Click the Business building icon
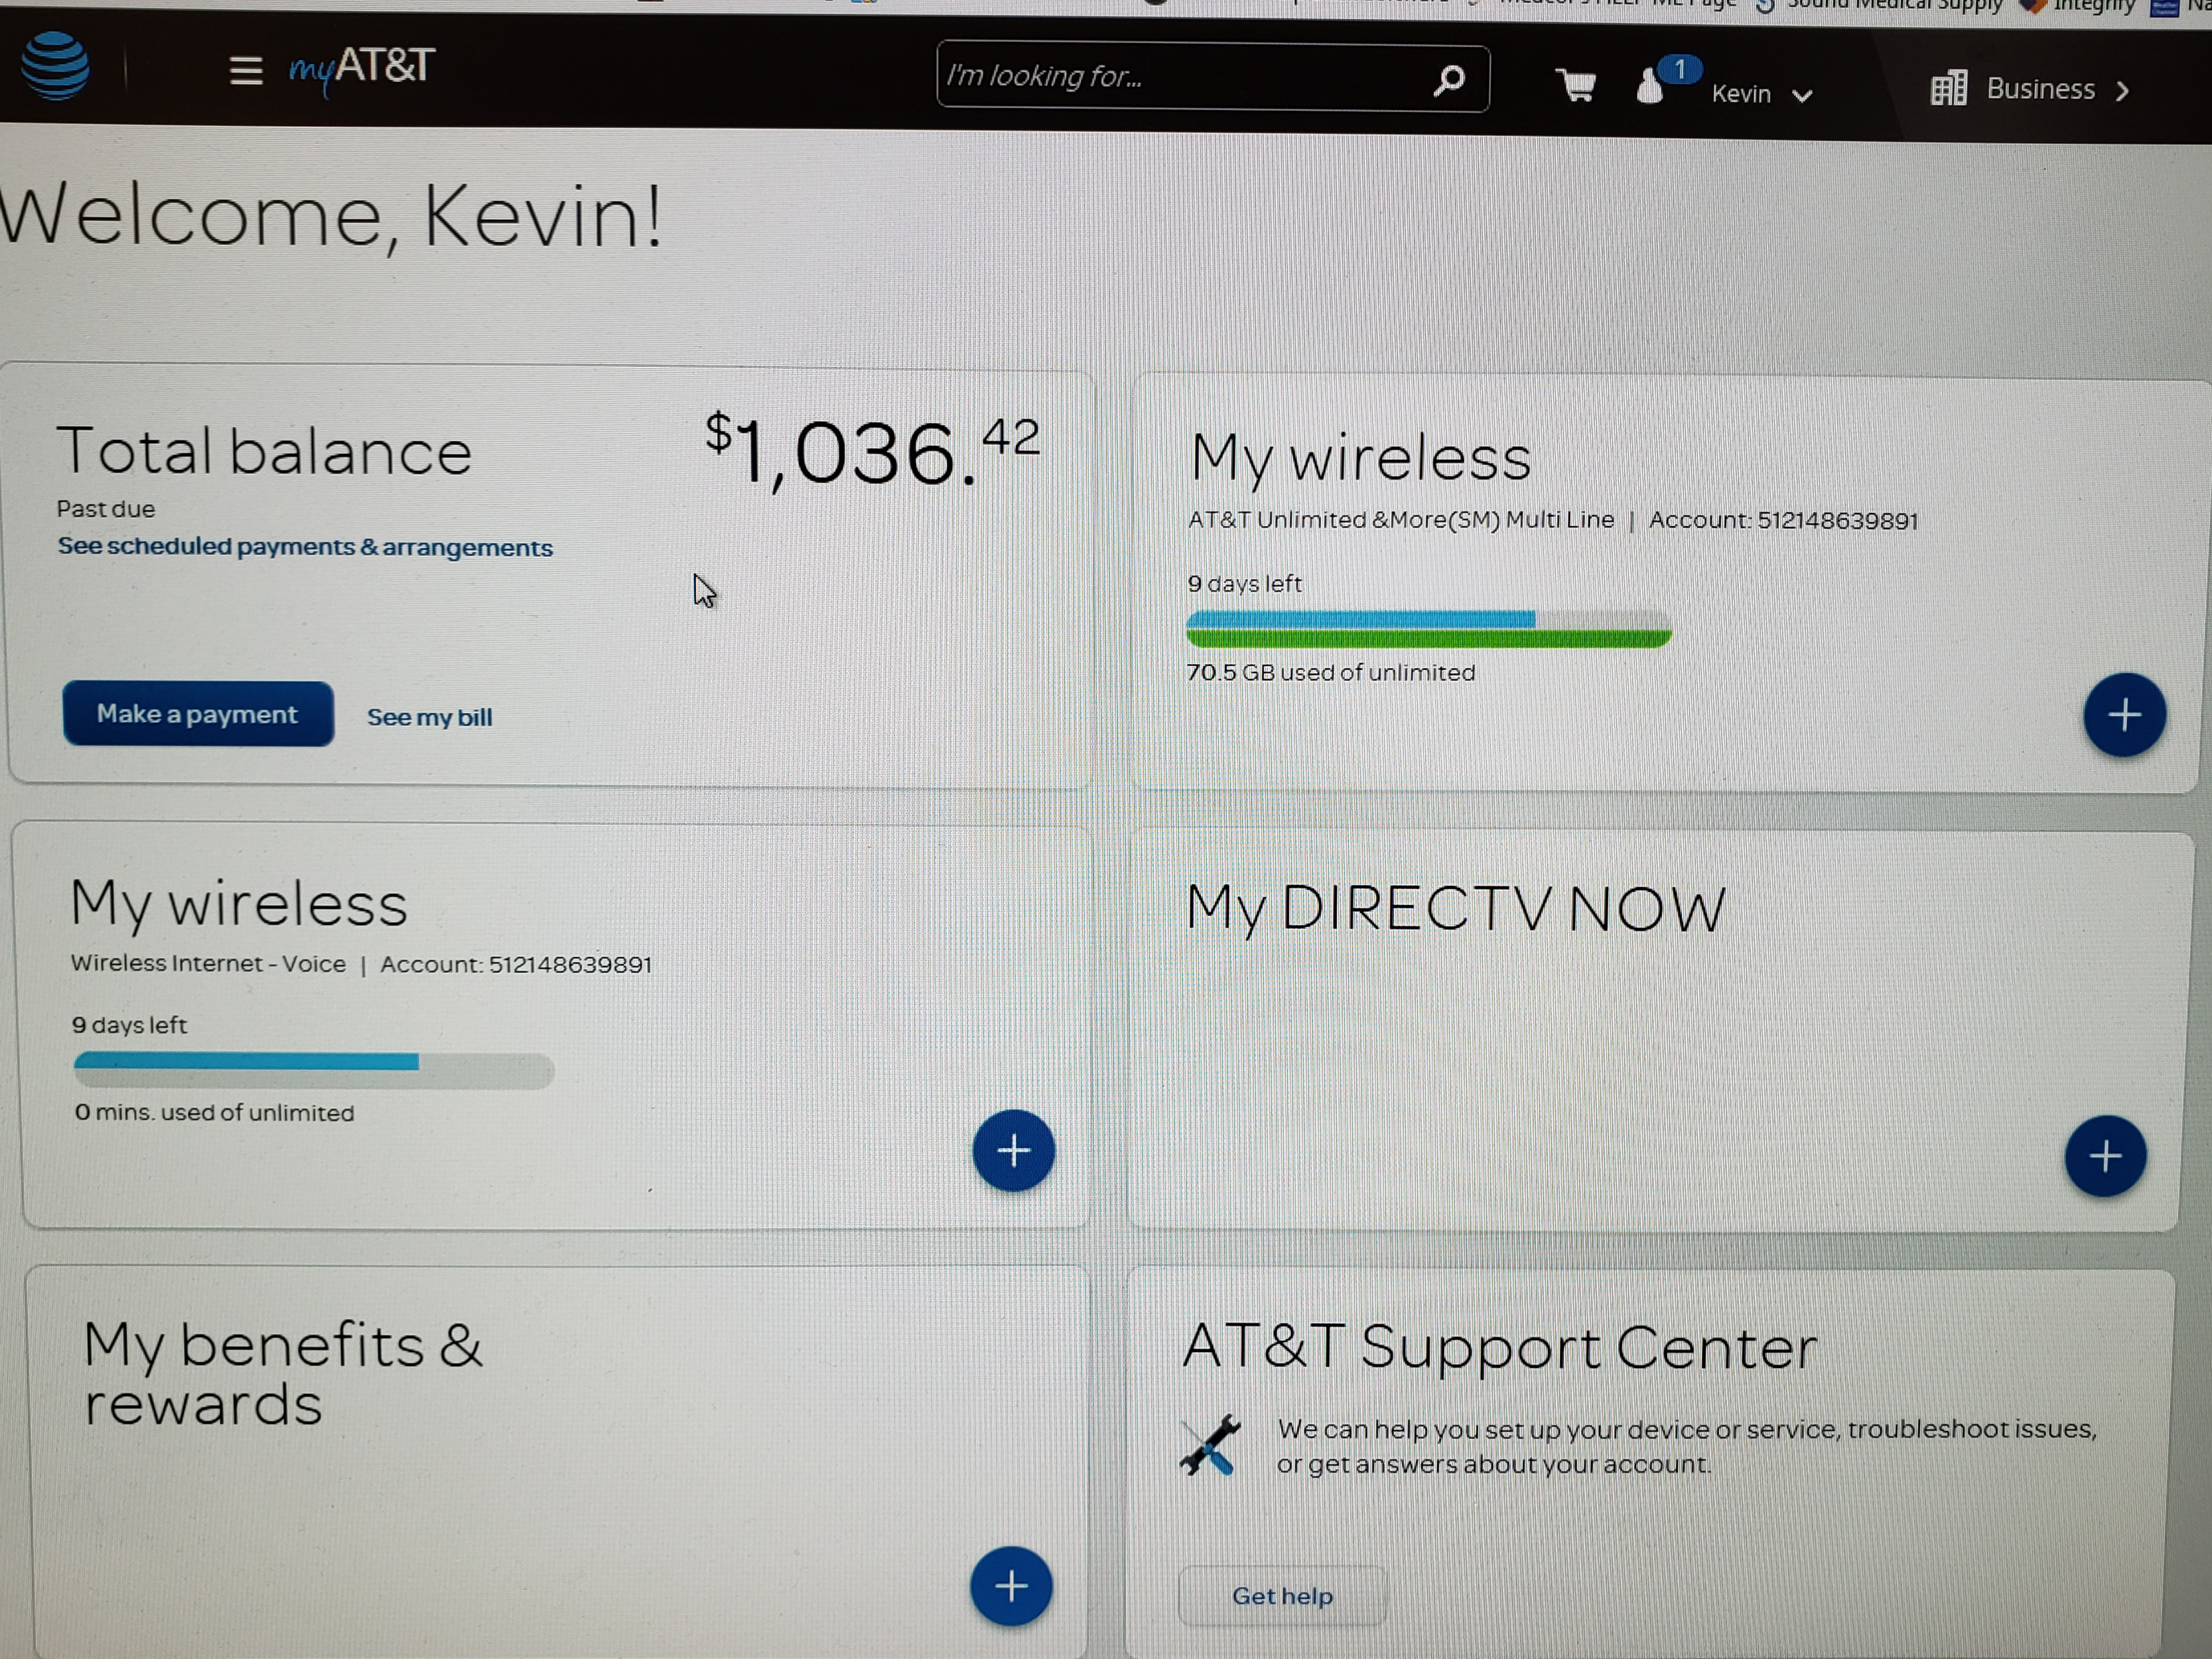This screenshot has height=1659, width=2212. 1948,89
